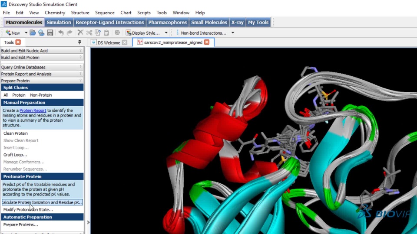Viewport: 417px width, 234px height.
Task: Click the Delete X icon
Action: [80, 32]
